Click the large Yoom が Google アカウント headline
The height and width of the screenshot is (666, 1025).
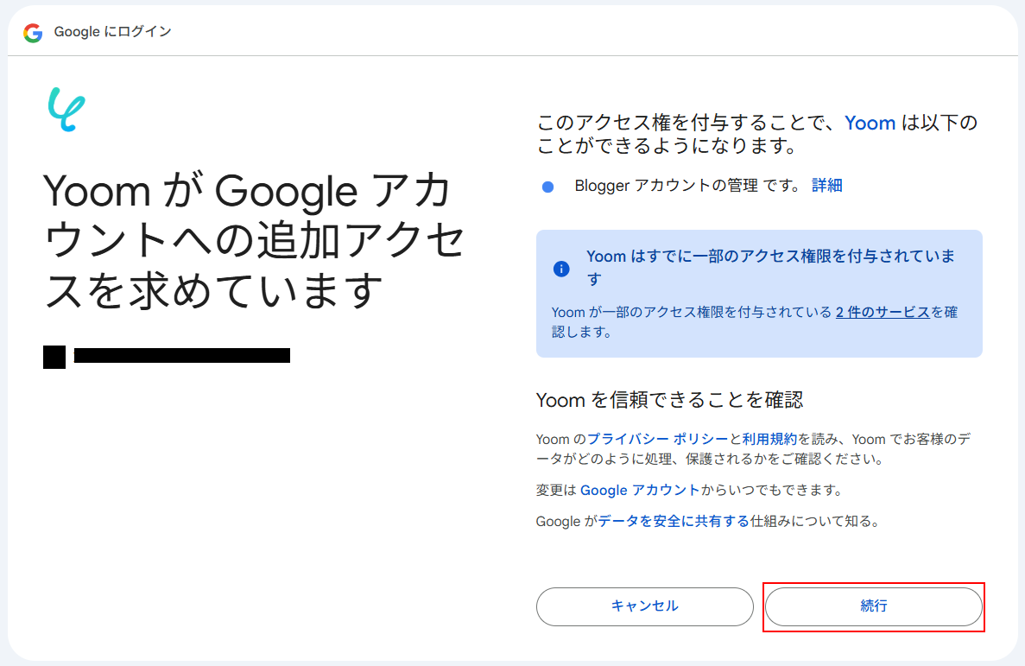[x=254, y=241]
